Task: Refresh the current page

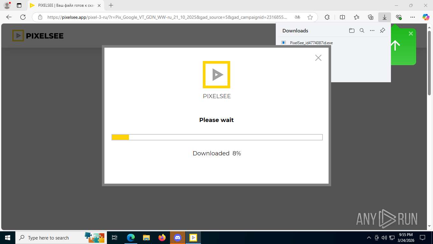Action: 23,17
